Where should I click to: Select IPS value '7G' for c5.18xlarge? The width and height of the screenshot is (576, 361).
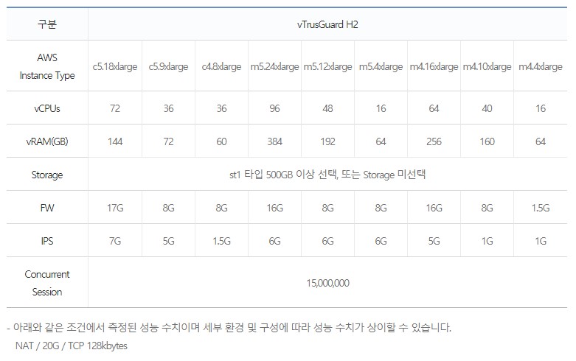pos(115,241)
